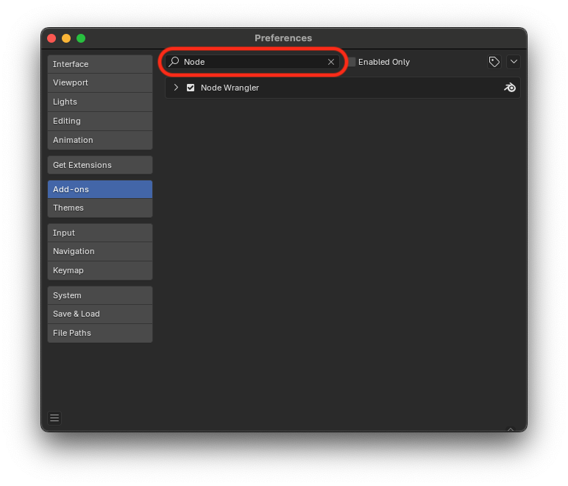Open the Save & Load section
568x486 pixels.
coord(100,314)
